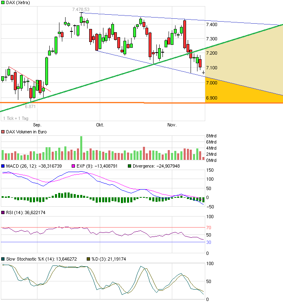Click the 6.900 price axis label

(x=212, y=98)
